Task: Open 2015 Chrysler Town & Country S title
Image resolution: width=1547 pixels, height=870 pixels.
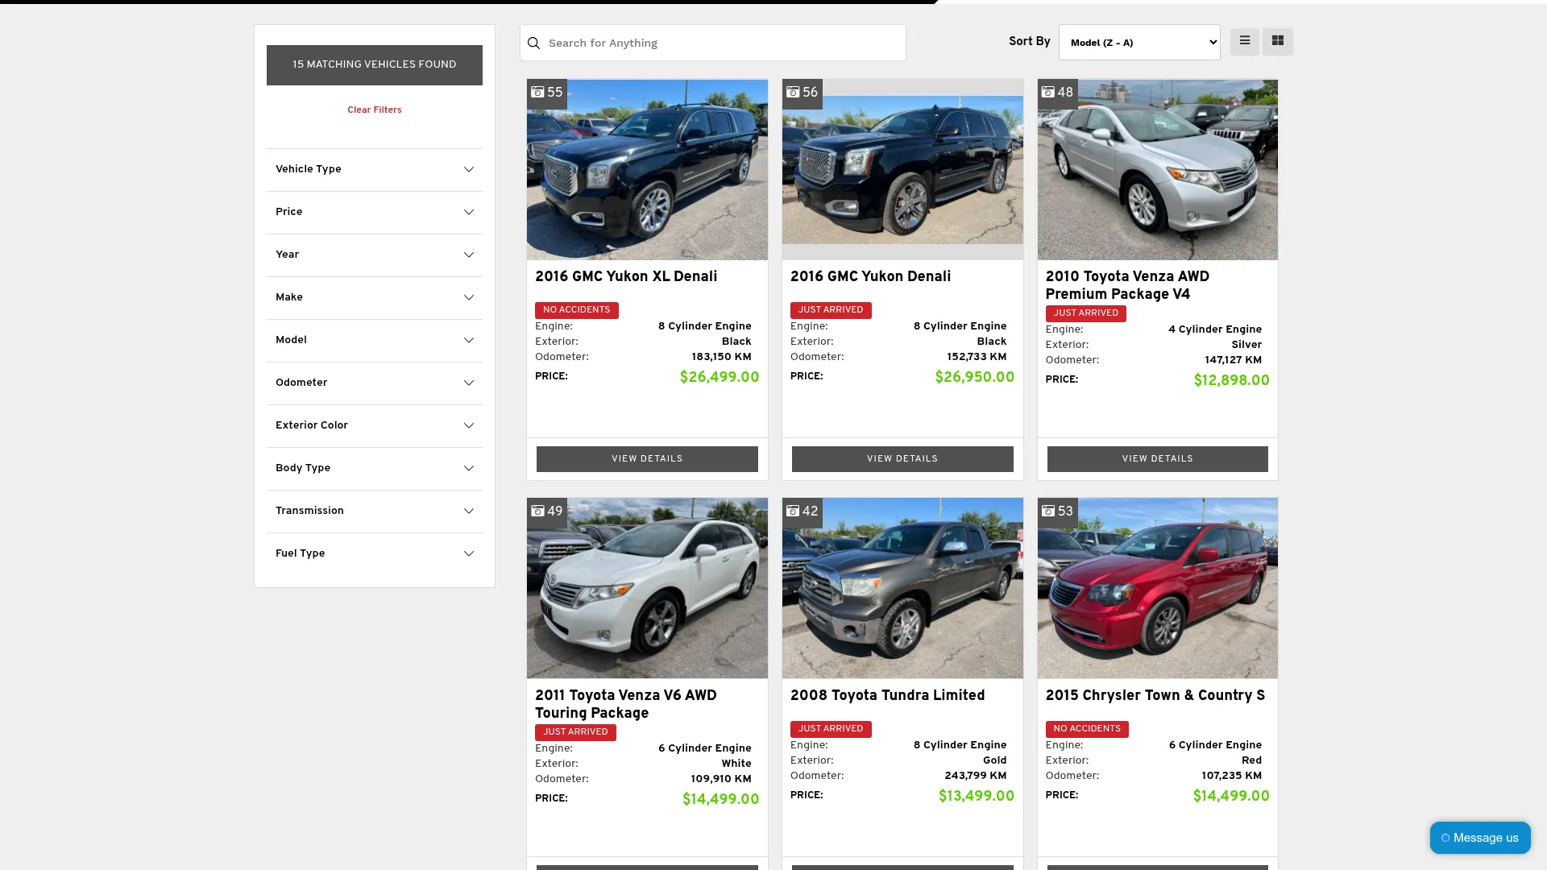Action: [x=1155, y=696]
